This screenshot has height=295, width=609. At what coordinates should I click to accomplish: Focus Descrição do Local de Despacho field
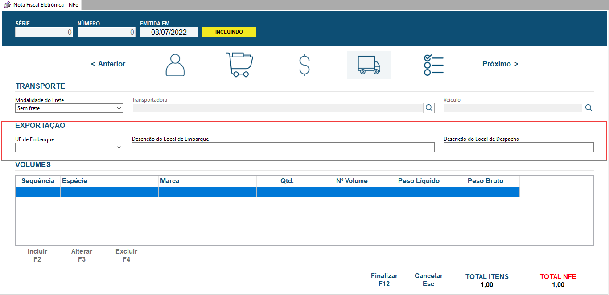(x=518, y=147)
